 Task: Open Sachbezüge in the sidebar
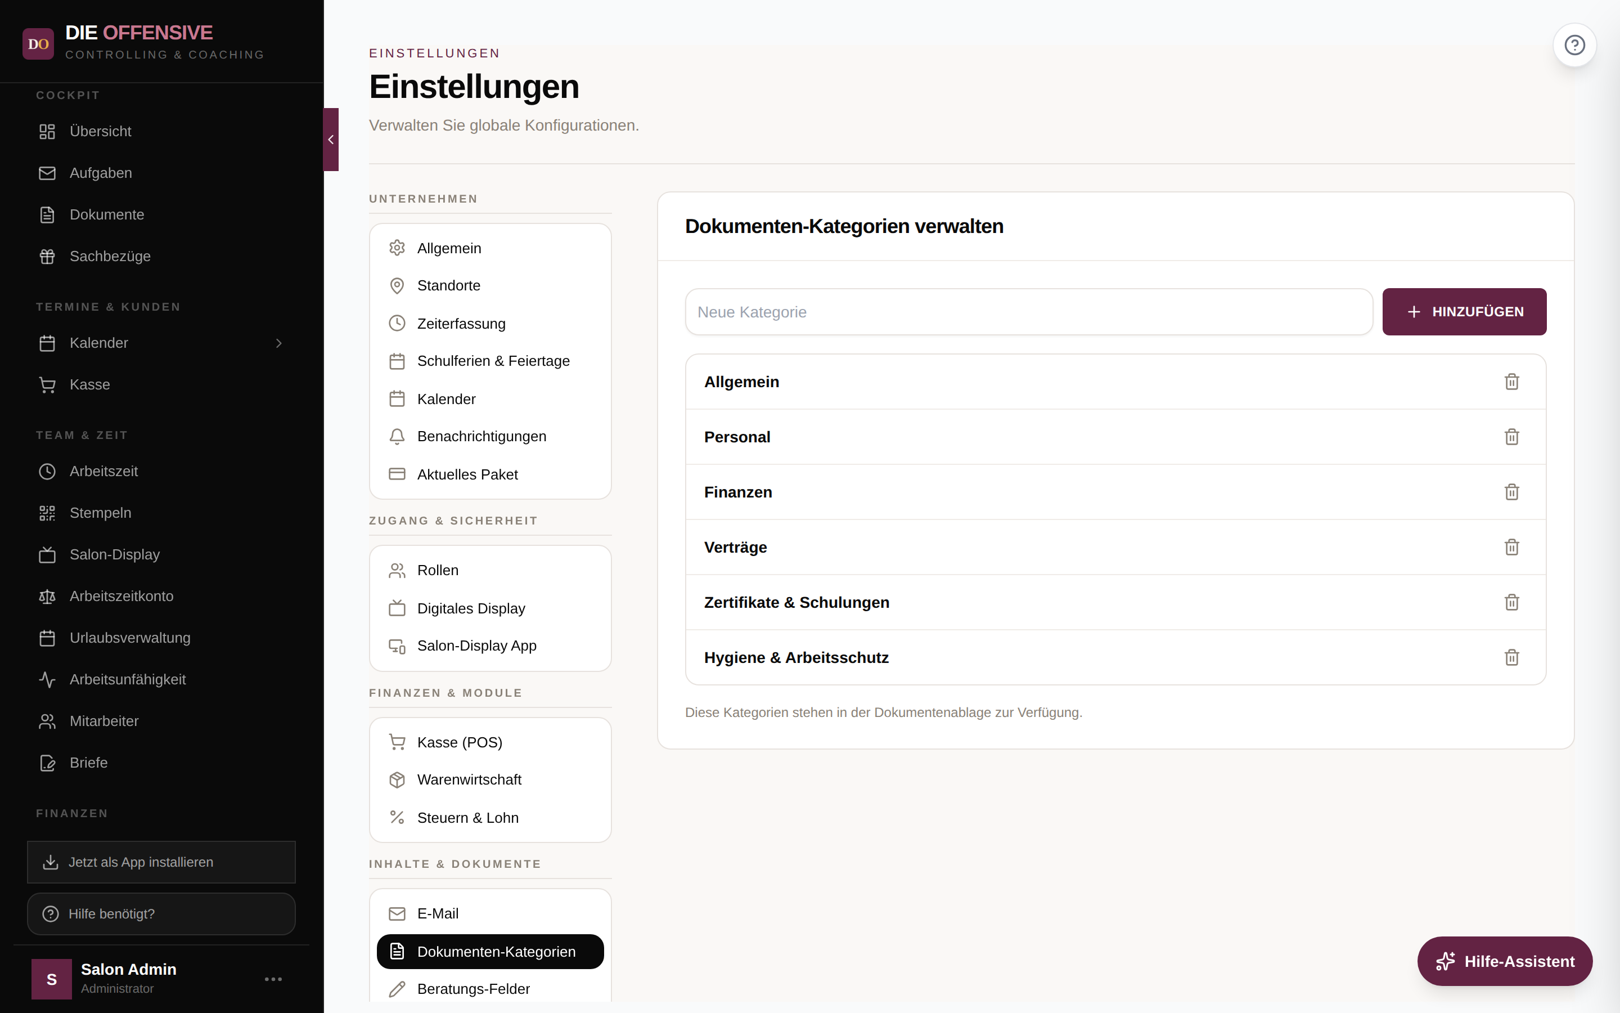click(161, 256)
